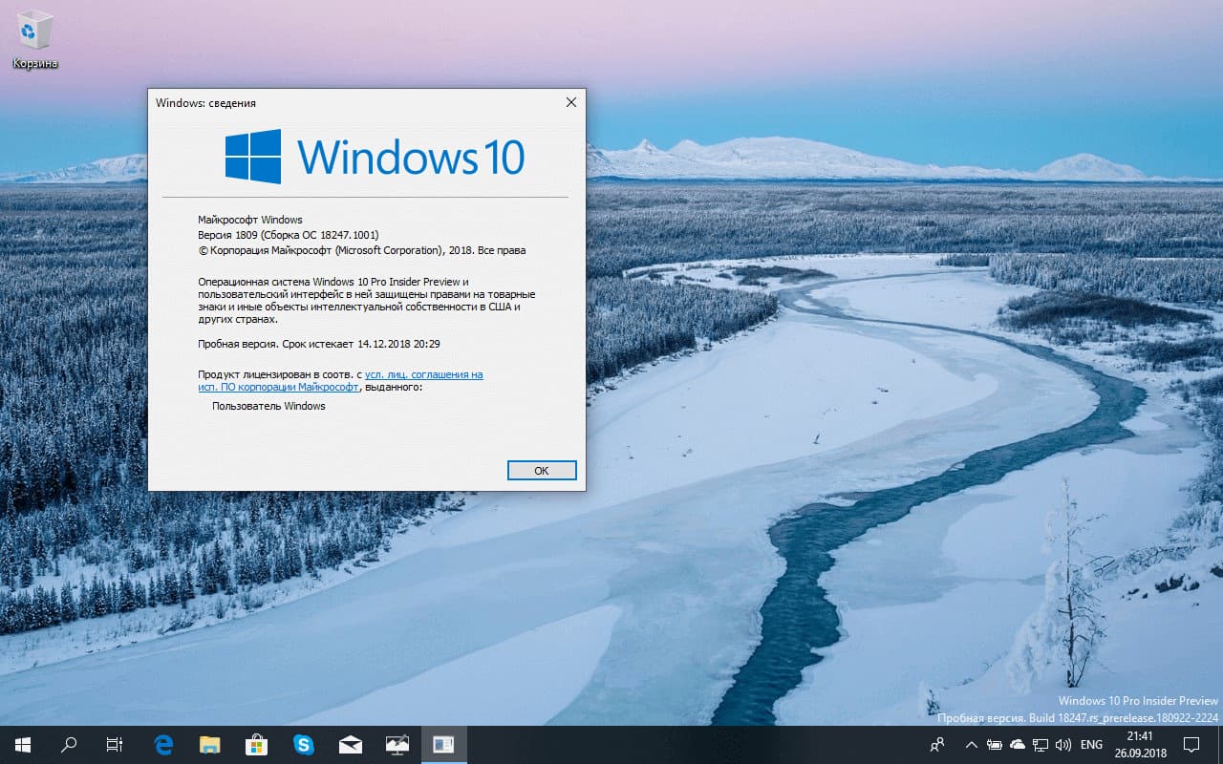Expand hidden system tray icons

[971, 745]
